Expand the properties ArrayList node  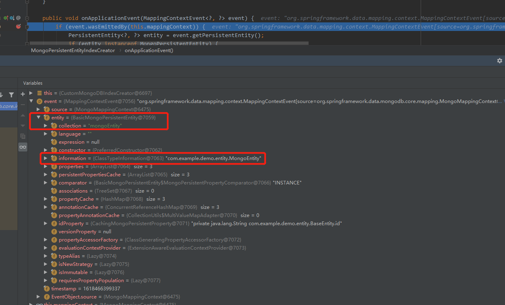click(x=46, y=167)
